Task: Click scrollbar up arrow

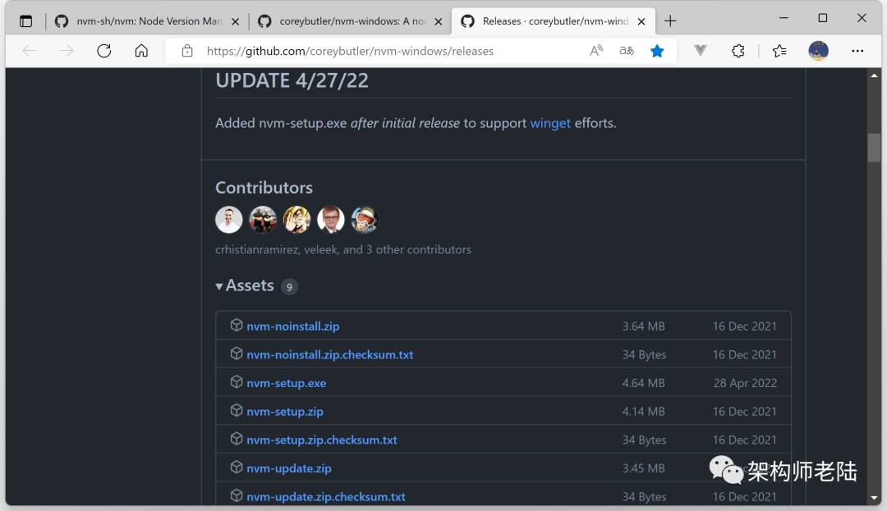Action: [874, 75]
